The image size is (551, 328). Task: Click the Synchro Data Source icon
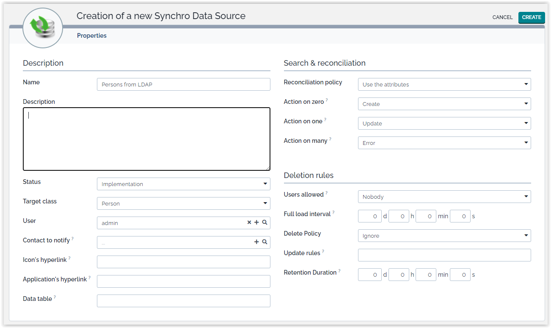42,28
